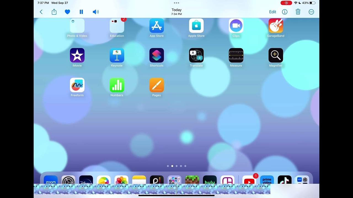The height and width of the screenshot is (198, 353).
Task: Launch Disney+ from the dock
Action: [x=86, y=180]
